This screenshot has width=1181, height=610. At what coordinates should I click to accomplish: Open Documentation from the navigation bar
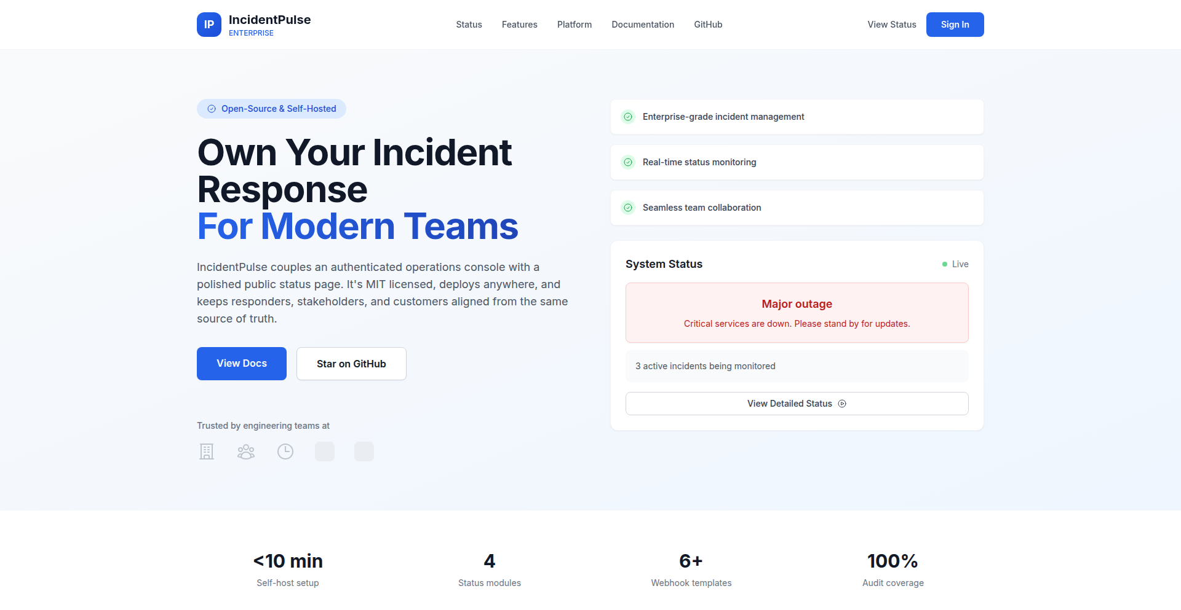pos(643,25)
